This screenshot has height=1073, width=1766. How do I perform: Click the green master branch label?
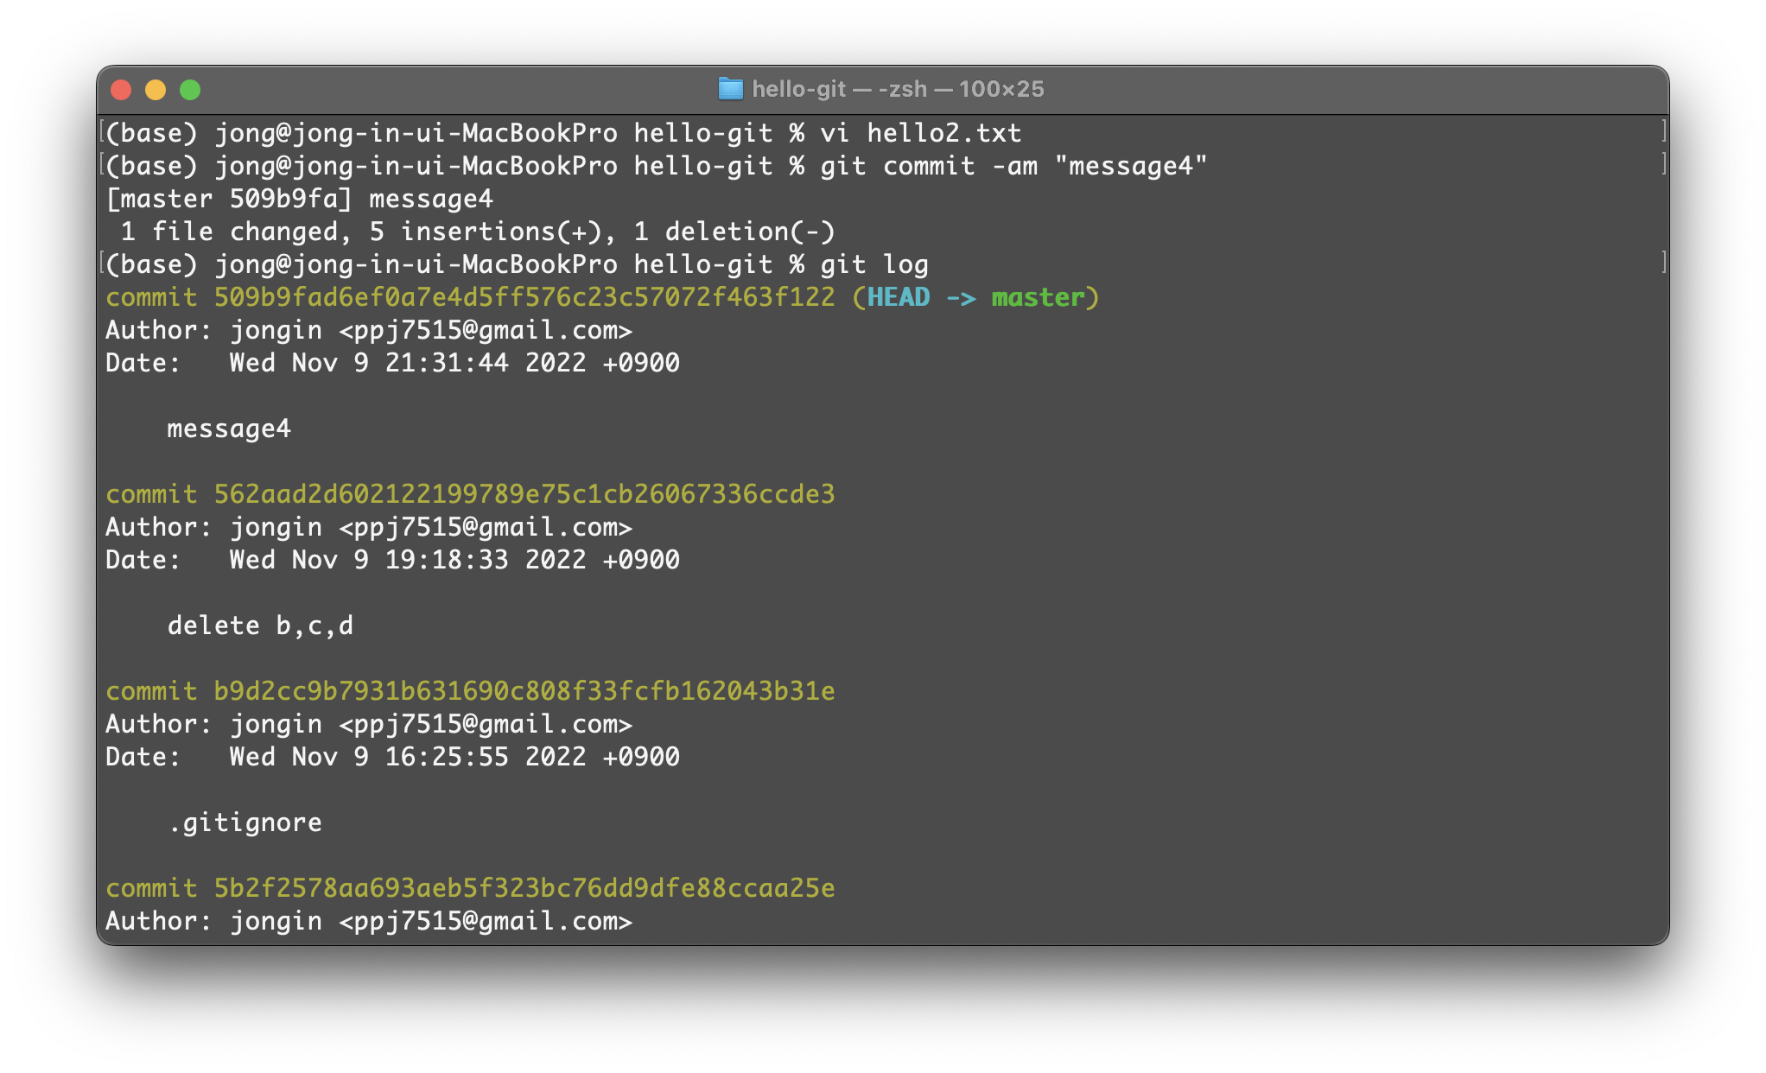(x=1038, y=297)
